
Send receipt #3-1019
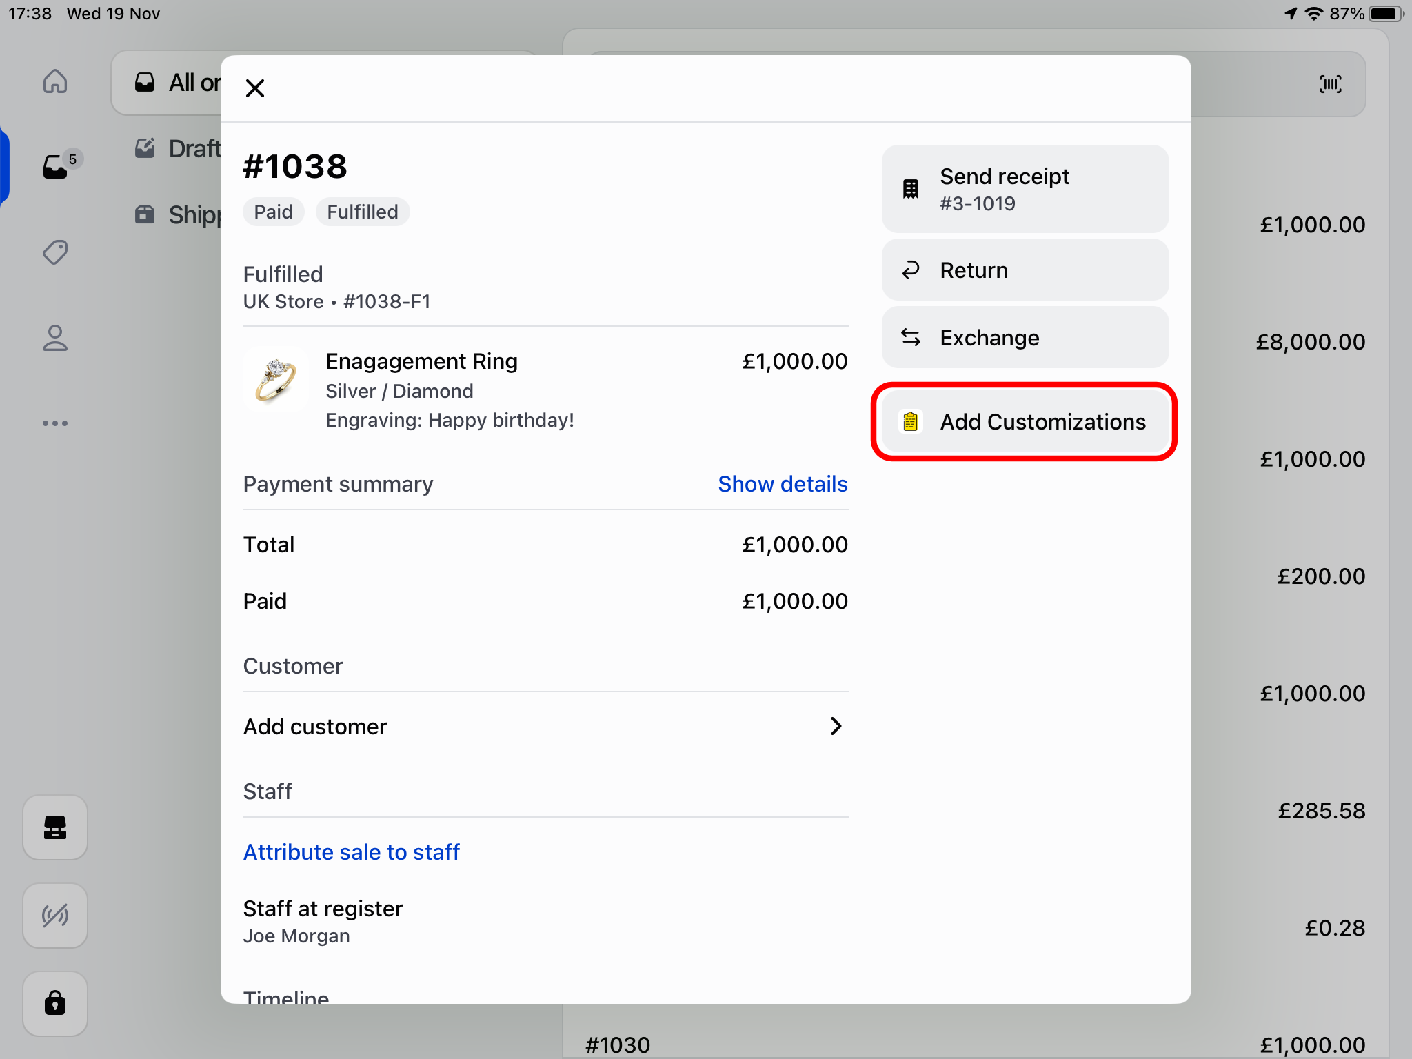[x=1025, y=189]
